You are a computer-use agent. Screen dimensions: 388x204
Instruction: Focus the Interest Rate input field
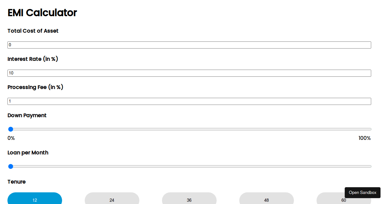click(x=189, y=73)
